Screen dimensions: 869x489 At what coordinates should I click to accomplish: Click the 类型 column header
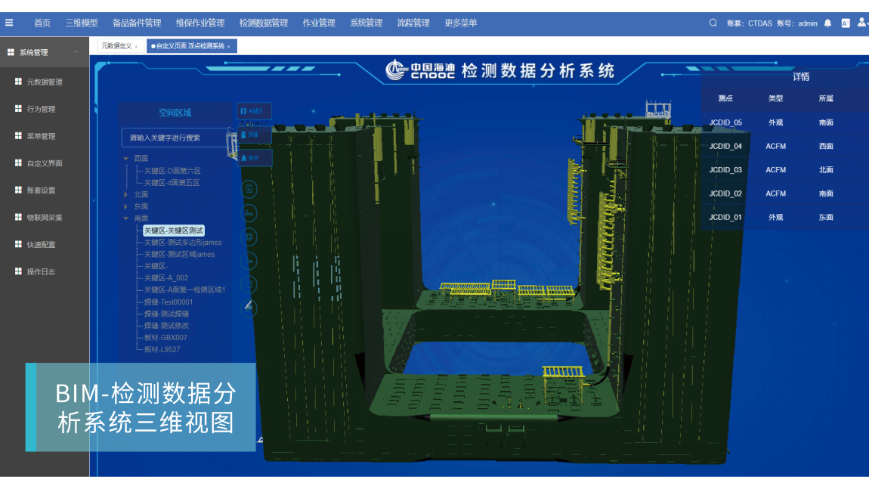[775, 98]
